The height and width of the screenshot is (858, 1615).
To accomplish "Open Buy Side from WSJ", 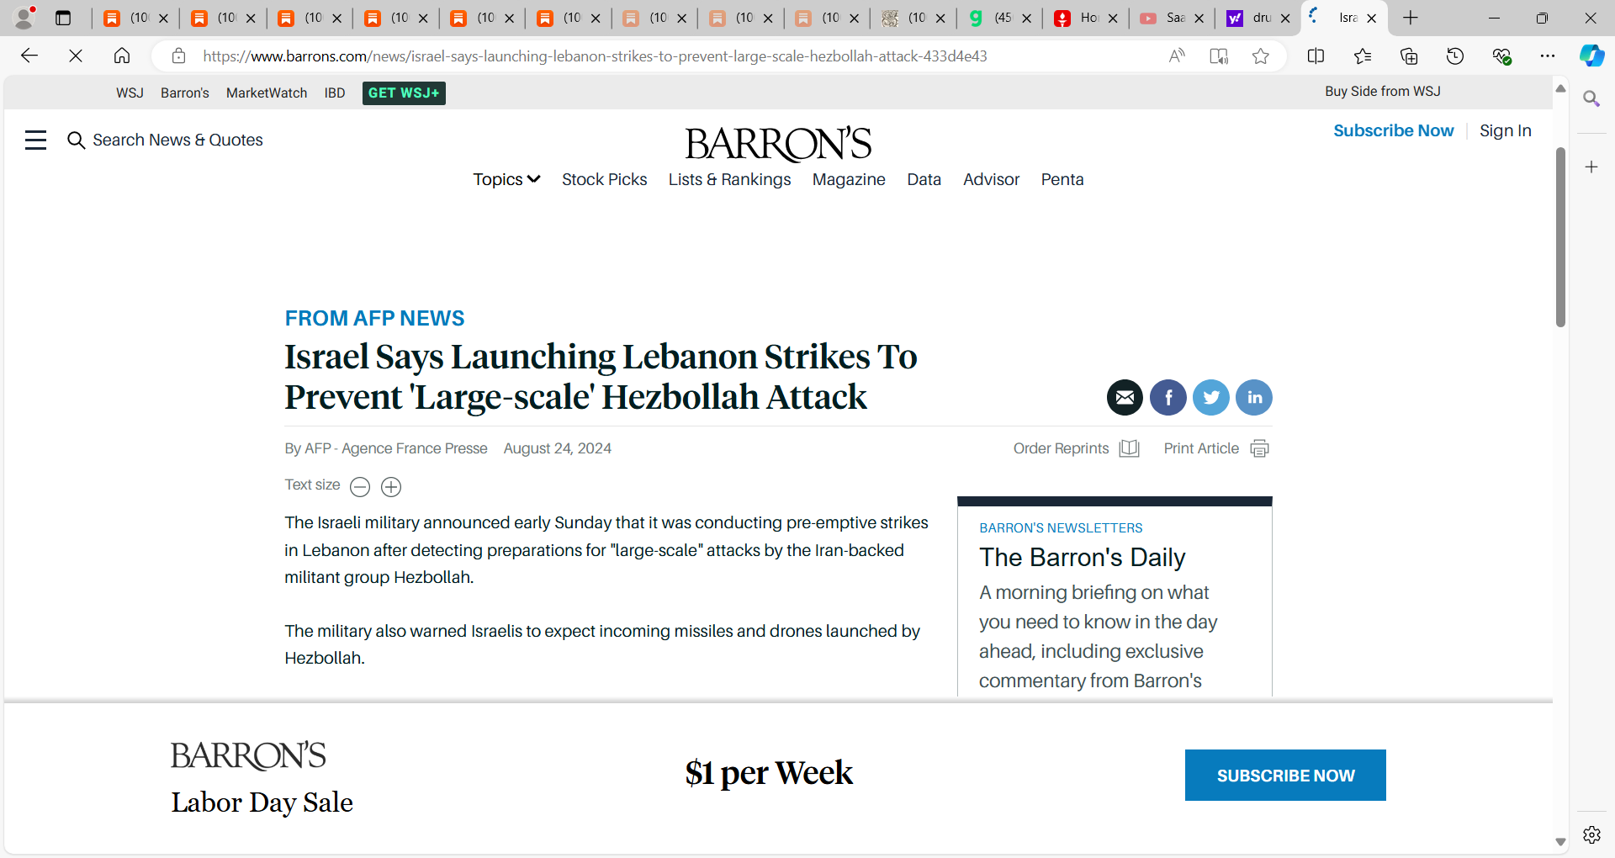I will click(x=1382, y=91).
